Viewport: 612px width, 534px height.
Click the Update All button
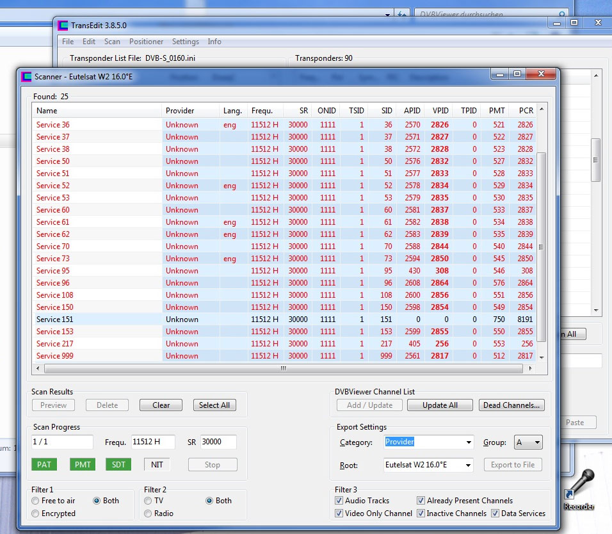coord(440,405)
